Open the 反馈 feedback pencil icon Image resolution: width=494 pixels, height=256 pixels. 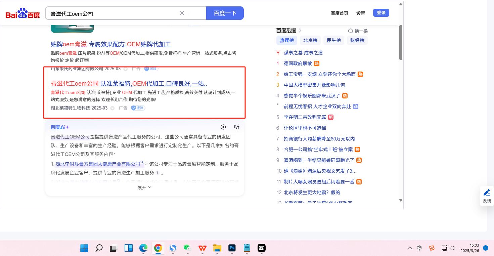(x=487, y=193)
